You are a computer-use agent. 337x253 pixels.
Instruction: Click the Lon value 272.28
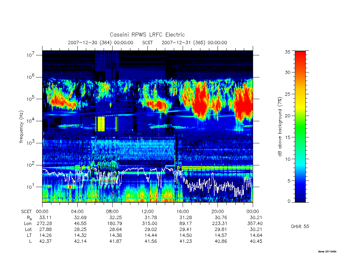pyautogui.click(x=44, y=224)
